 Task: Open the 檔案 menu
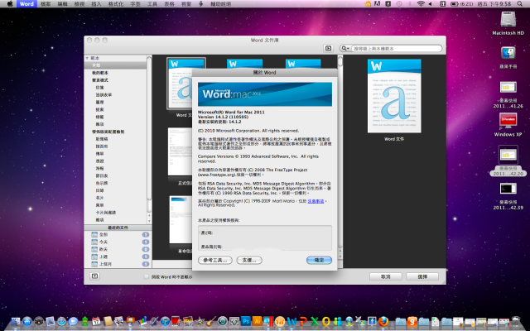46,3
